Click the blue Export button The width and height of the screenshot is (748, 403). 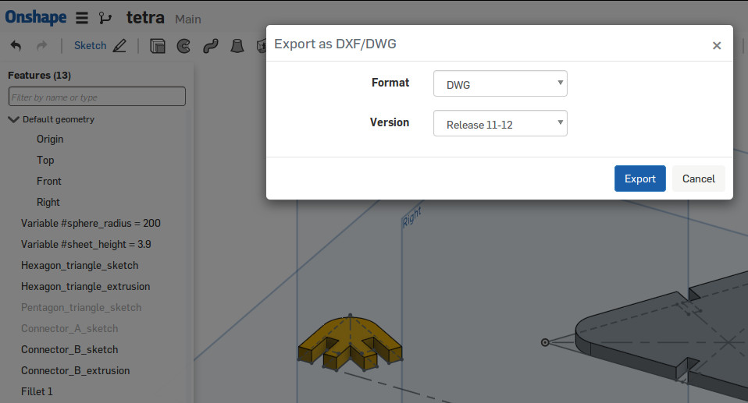pos(639,179)
